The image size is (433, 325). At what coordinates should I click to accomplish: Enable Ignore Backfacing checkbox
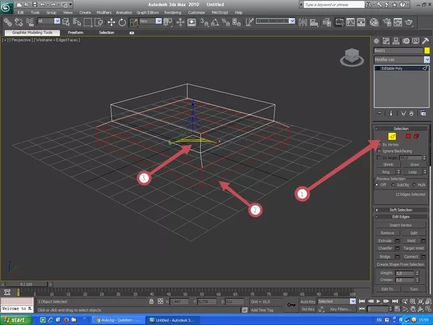click(x=379, y=151)
